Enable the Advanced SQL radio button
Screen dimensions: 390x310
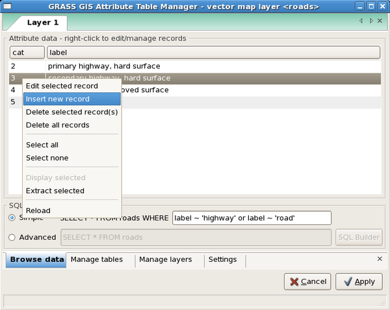point(12,237)
